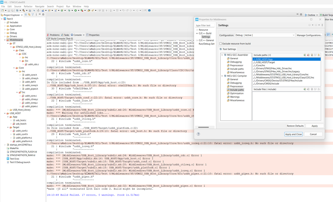The height and width of the screenshot is (202, 333).
Task: Click the Add include path icon
Action: pyautogui.click(x=305, y=55)
